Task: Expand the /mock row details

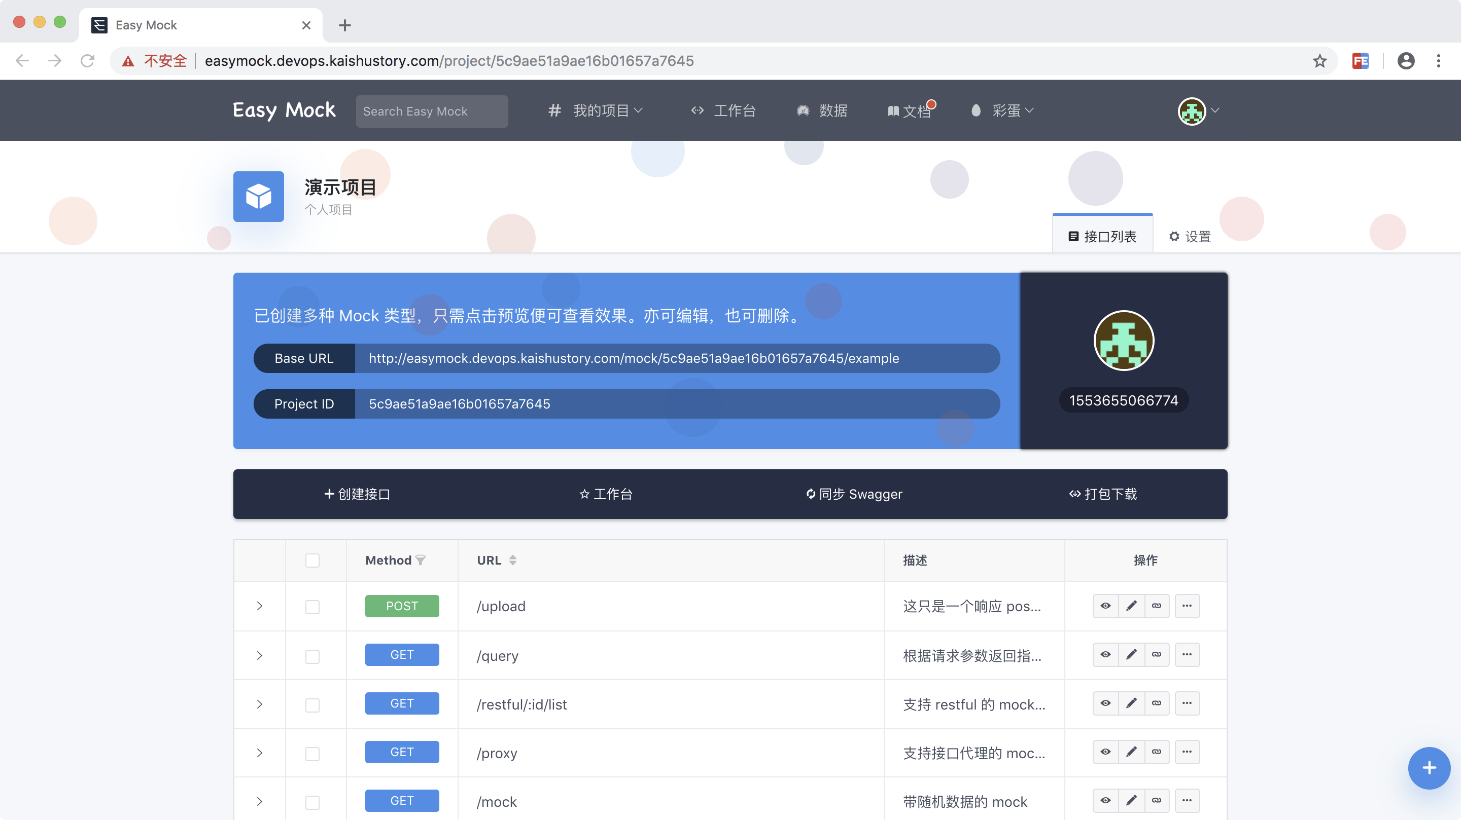Action: pos(260,802)
